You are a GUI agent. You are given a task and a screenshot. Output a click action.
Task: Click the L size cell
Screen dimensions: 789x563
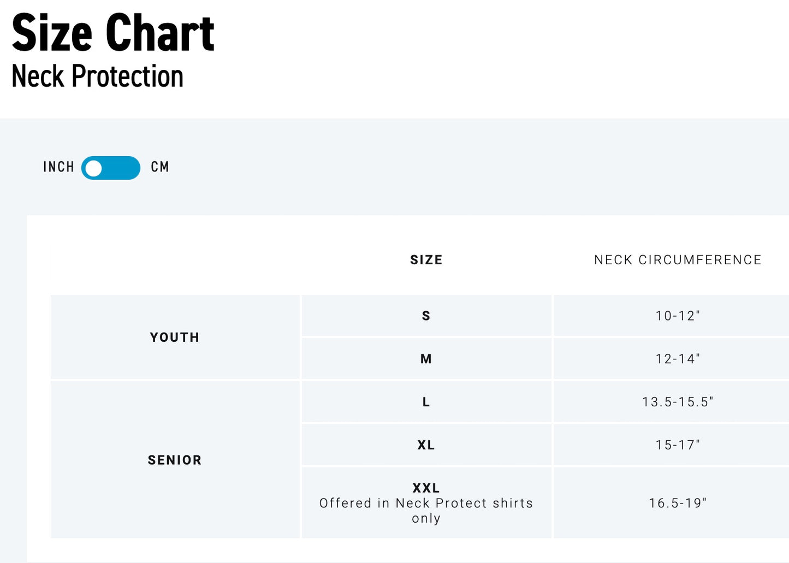click(x=426, y=402)
